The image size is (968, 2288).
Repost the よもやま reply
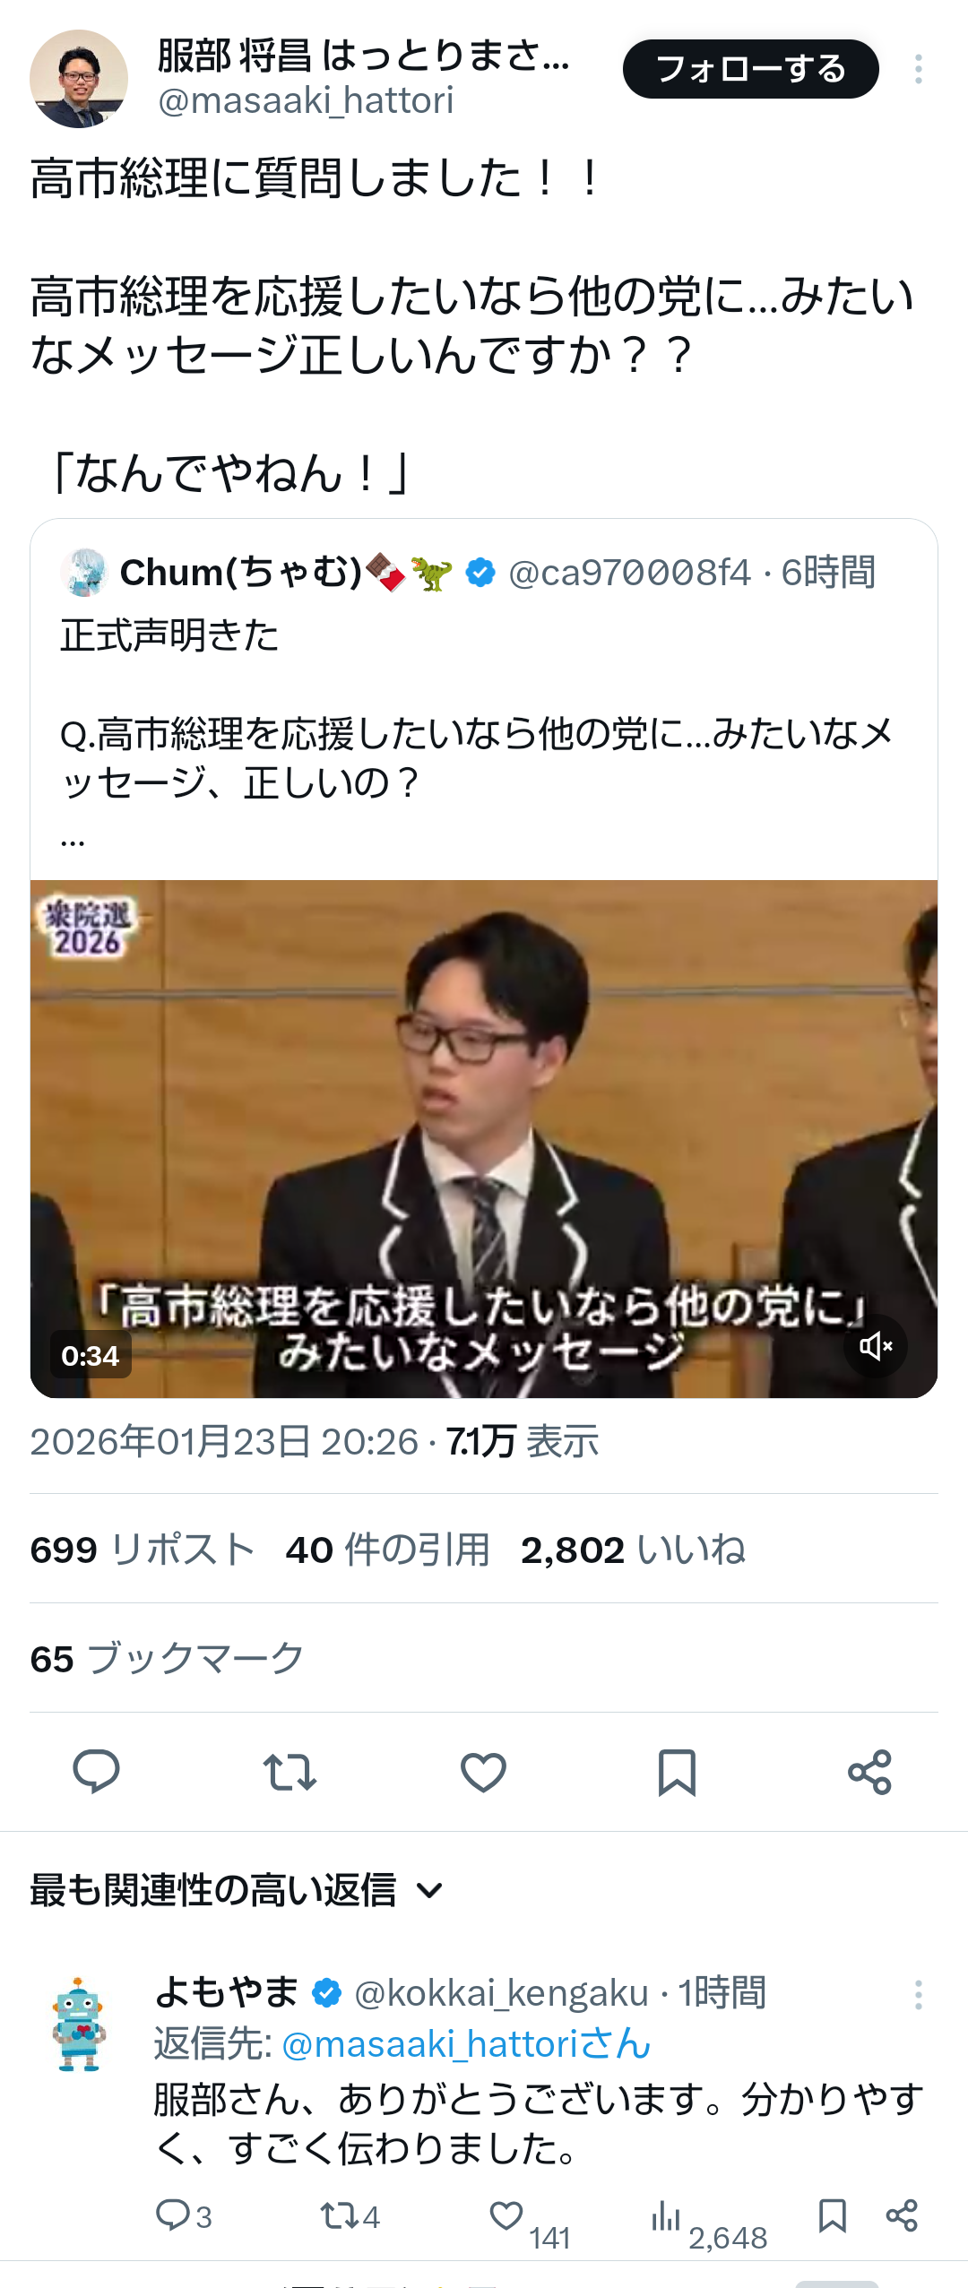(340, 2216)
